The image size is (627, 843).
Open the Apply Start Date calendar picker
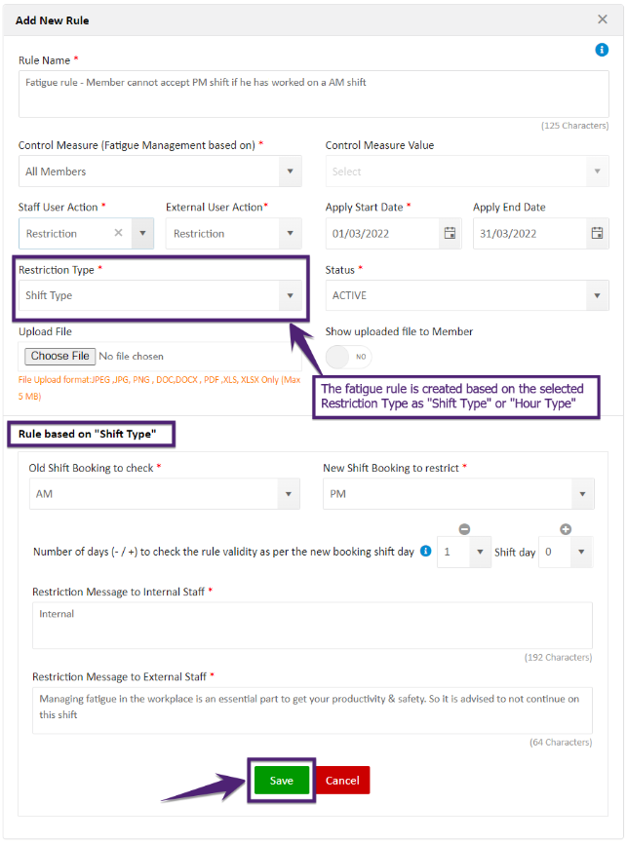pos(451,233)
